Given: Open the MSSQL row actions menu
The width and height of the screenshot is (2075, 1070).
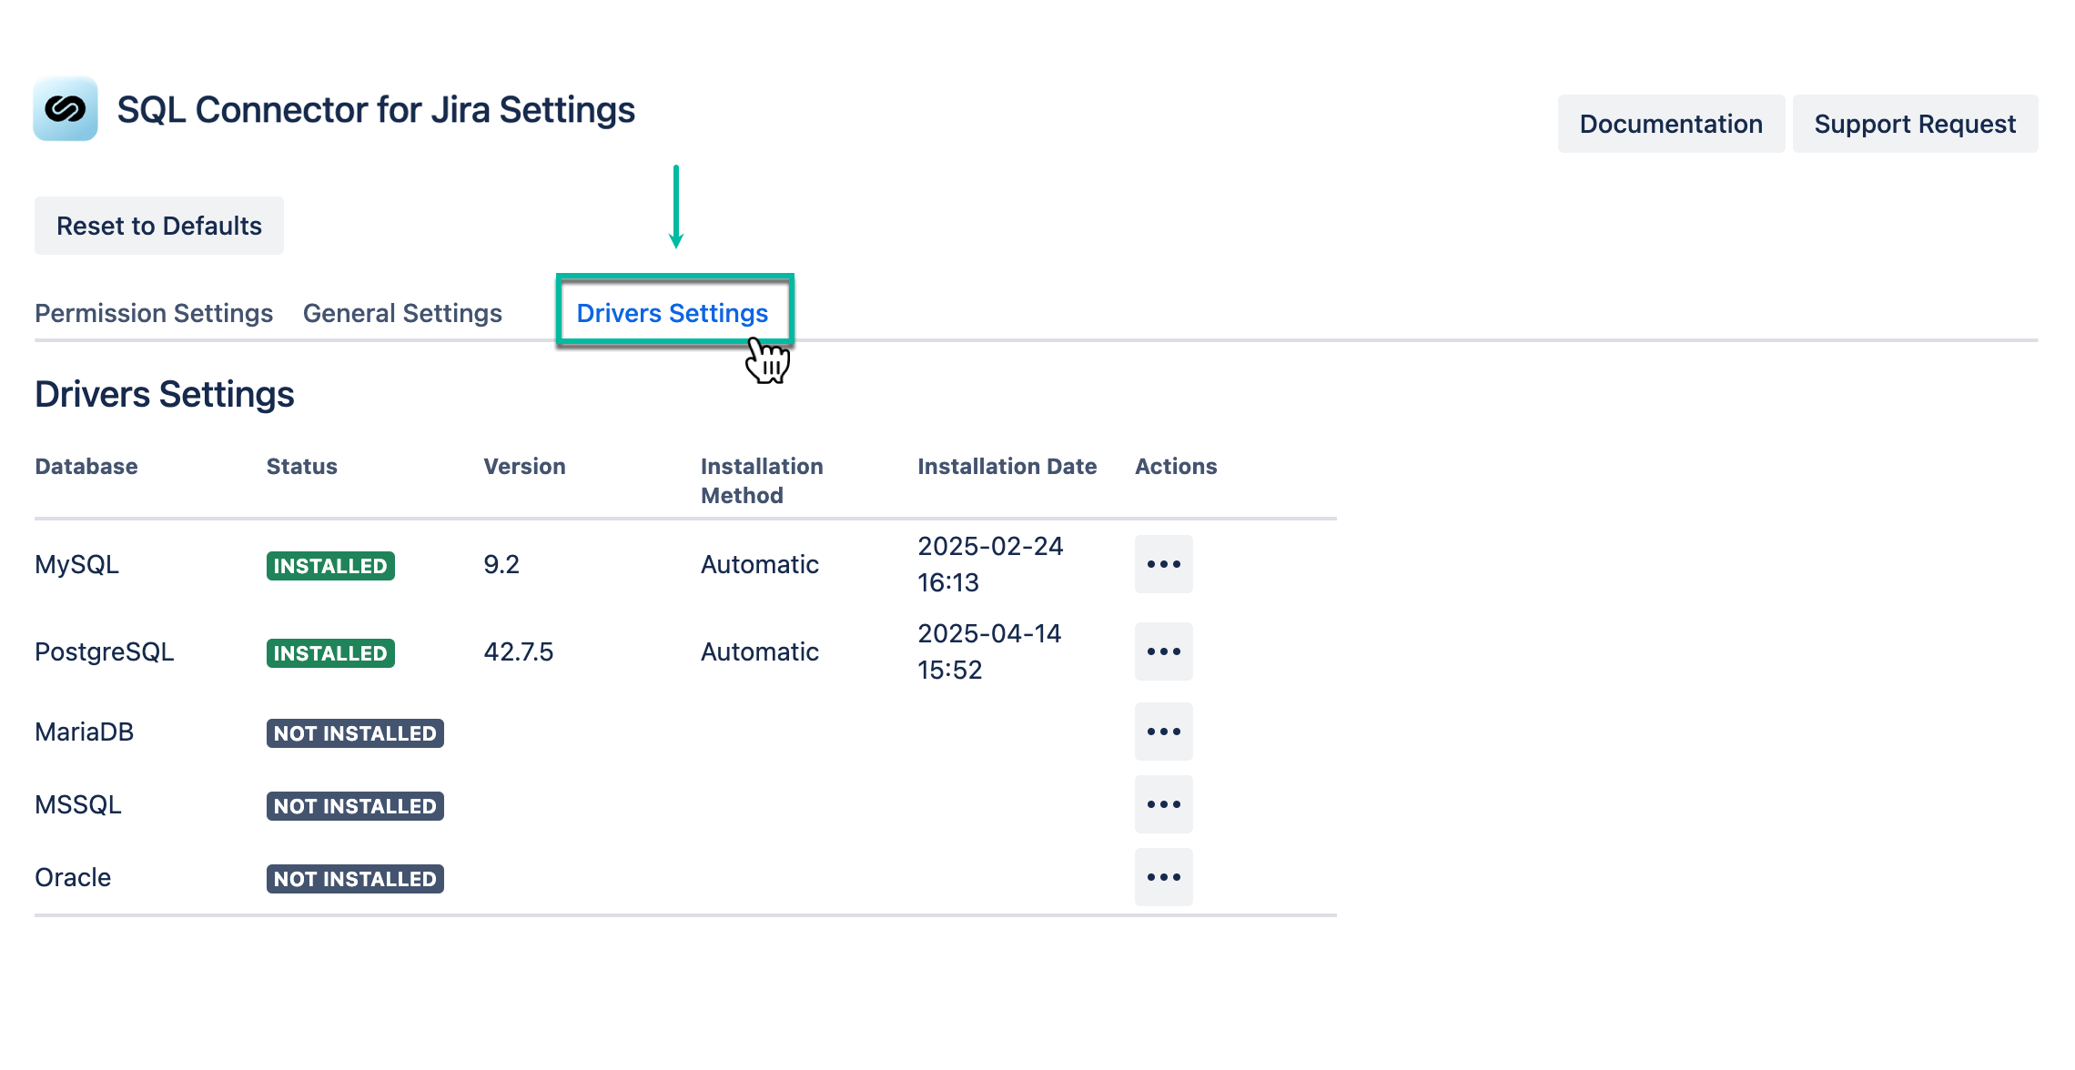Looking at the screenshot, I should 1163,804.
